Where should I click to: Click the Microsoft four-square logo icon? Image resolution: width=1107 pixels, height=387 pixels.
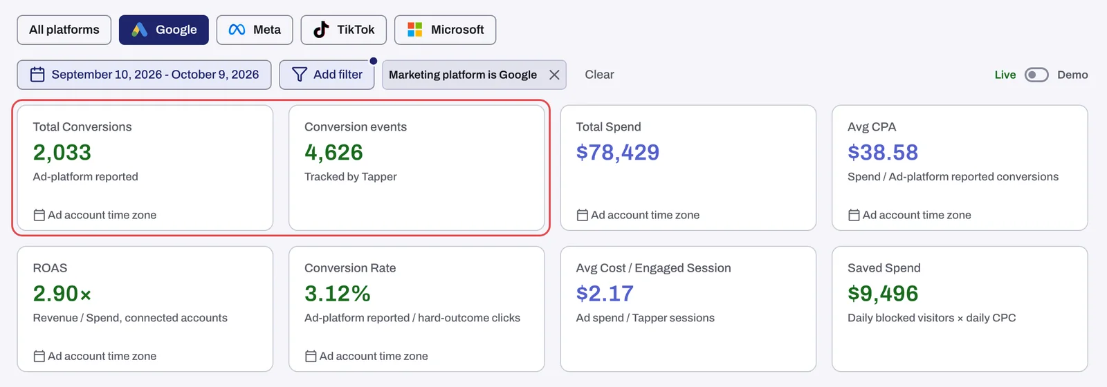415,30
